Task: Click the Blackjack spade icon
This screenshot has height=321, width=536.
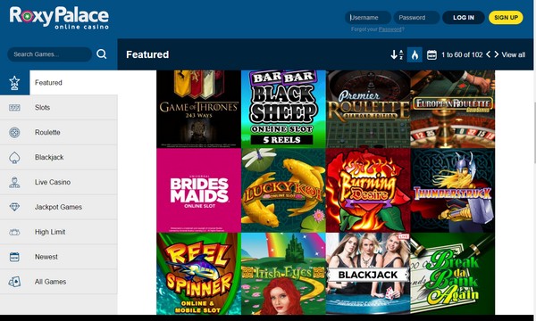Action: pos(14,157)
